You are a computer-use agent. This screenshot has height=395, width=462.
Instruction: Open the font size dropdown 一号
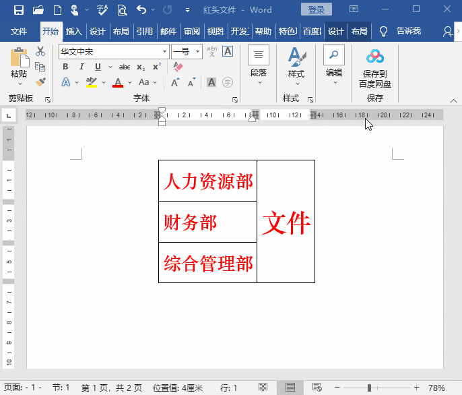(197, 52)
